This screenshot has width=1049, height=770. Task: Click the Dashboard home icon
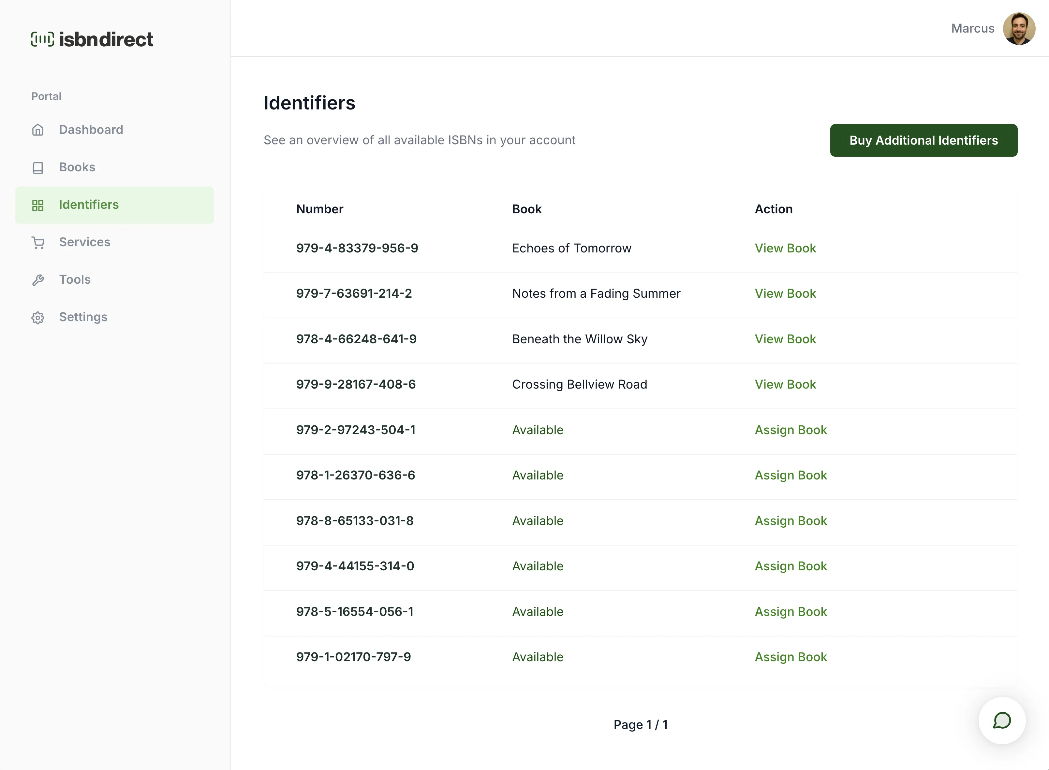[38, 130]
